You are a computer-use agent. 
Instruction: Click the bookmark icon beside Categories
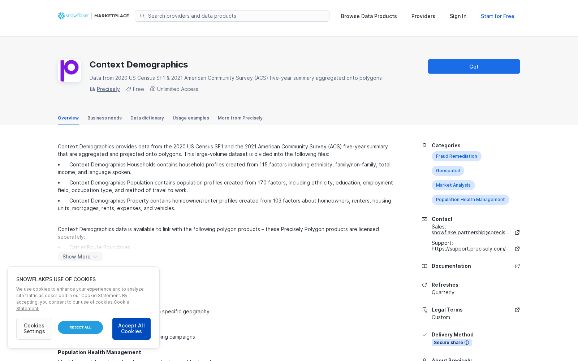424,145
